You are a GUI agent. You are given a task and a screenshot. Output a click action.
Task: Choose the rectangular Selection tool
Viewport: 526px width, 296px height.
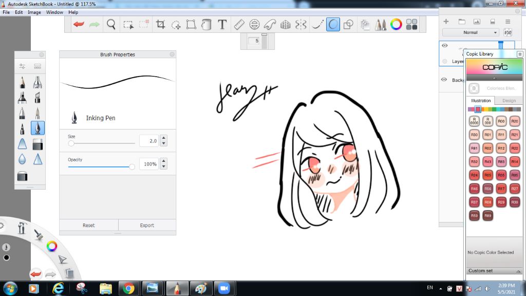click(128, 25)
